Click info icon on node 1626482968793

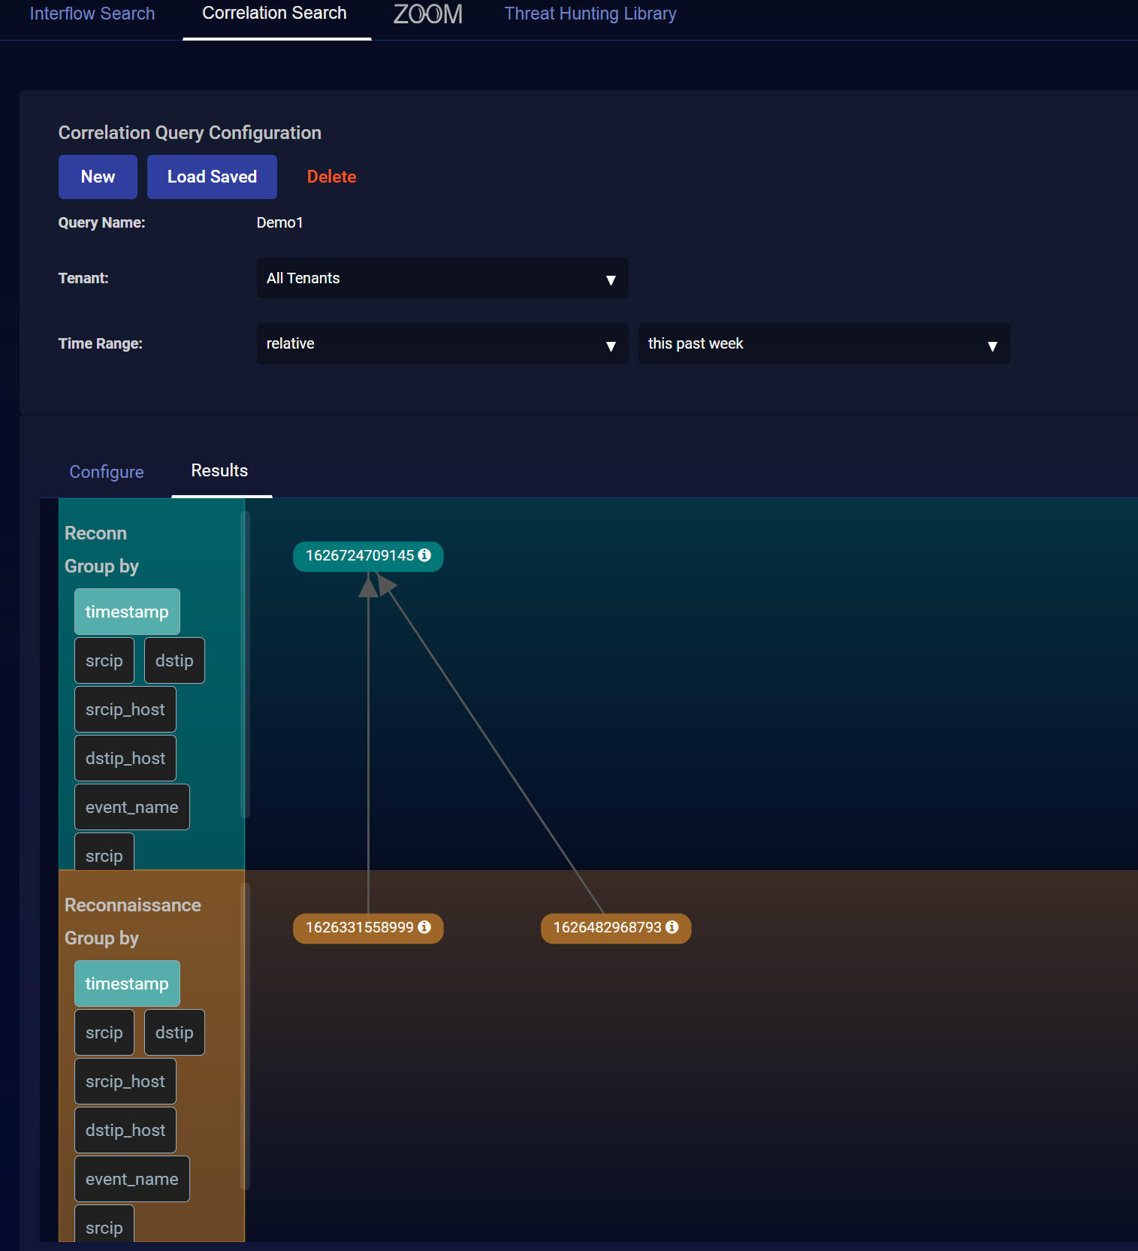tap(672, 927)
